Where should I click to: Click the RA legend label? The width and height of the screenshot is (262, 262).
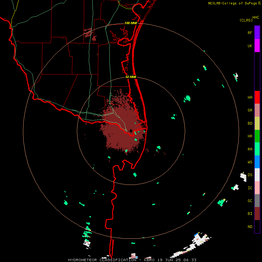[250, 149]
